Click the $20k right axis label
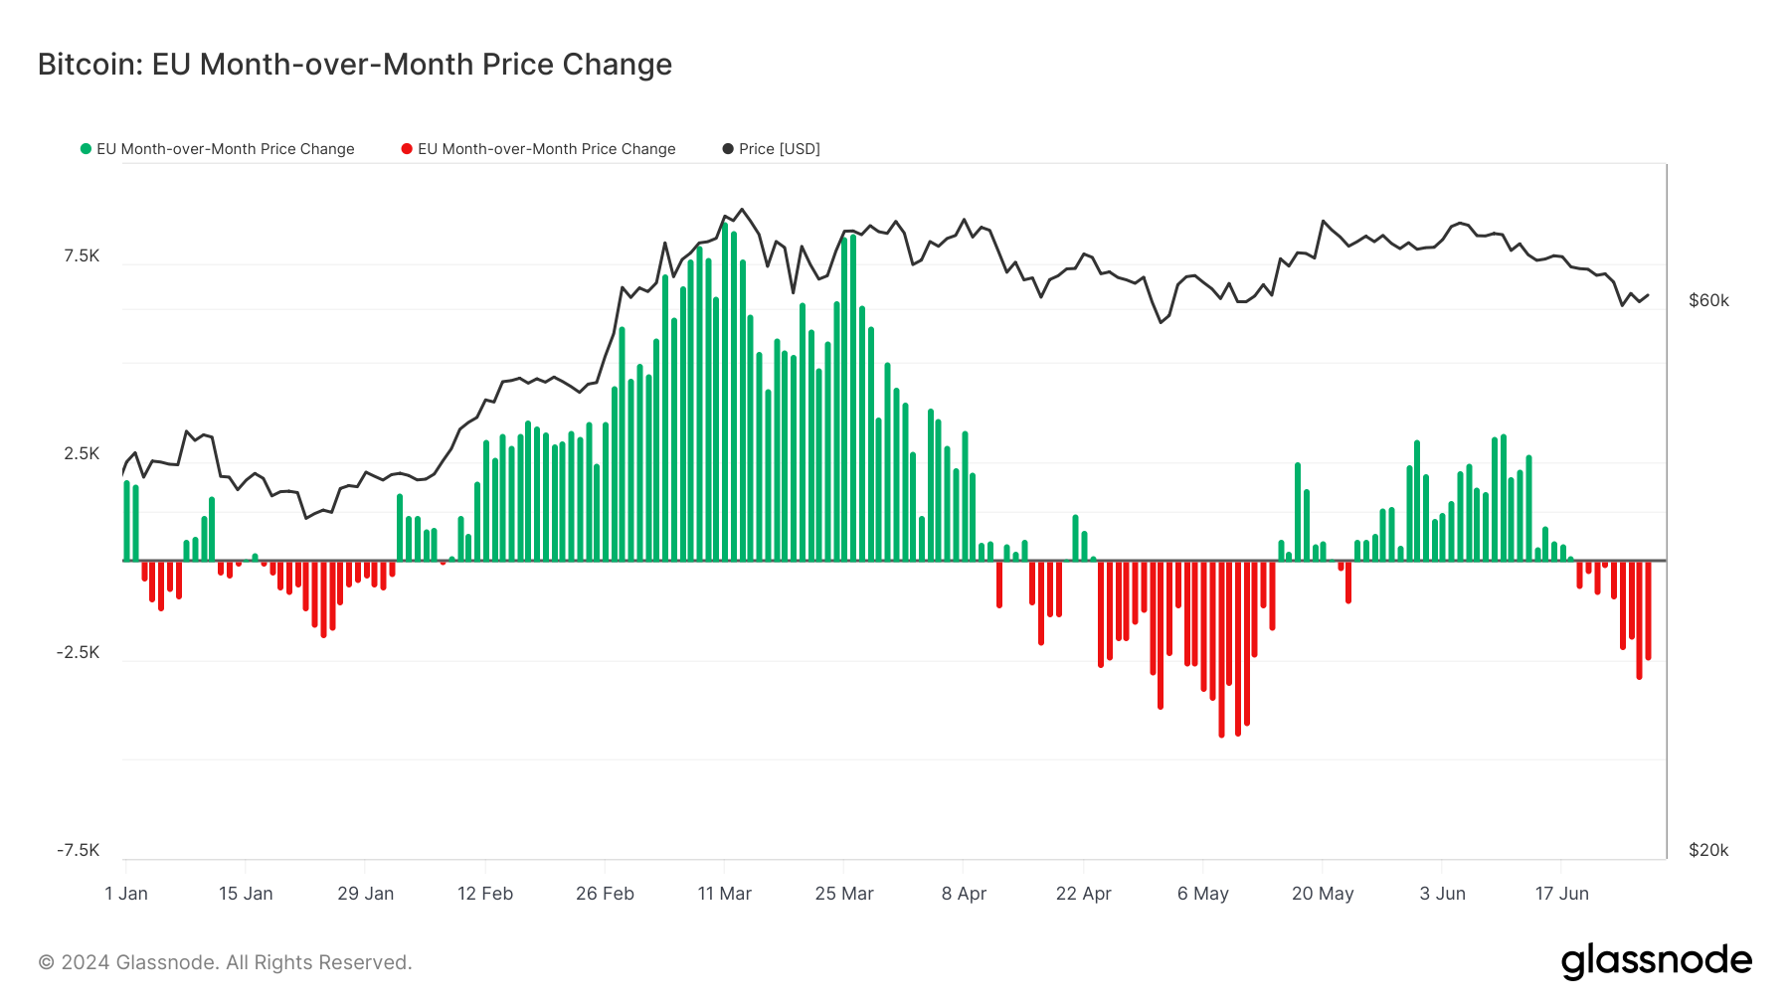Image resolution: width=1790 pixels, height=1007 pixels. [x=1708, y=850]
